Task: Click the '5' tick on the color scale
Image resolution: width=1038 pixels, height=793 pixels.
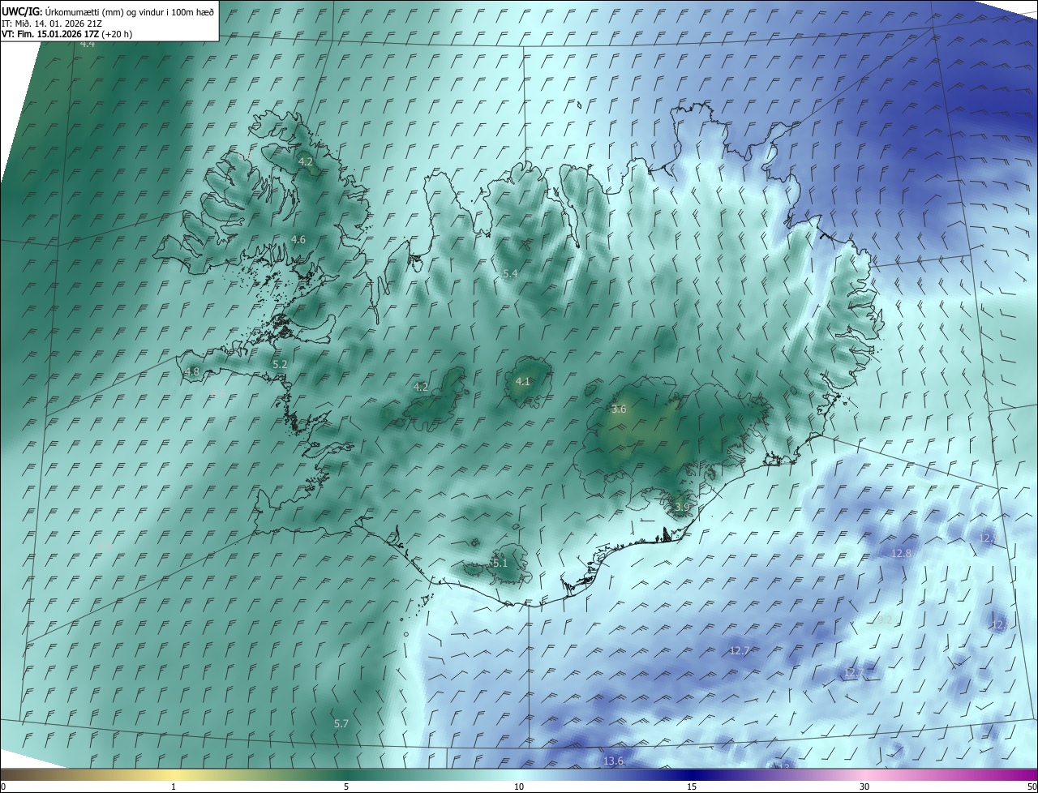Action: [346, 787]
